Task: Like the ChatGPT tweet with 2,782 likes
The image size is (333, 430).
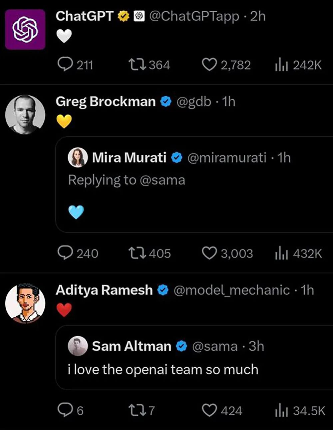Action: (x=209, y=64)
